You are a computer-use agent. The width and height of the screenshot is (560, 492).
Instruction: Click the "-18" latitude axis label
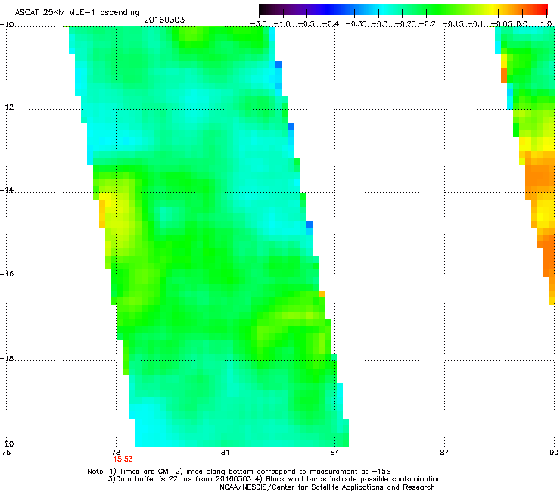coord(7,358)
